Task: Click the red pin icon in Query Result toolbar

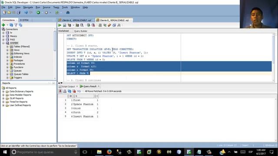Action: click(x=60, y=91)
